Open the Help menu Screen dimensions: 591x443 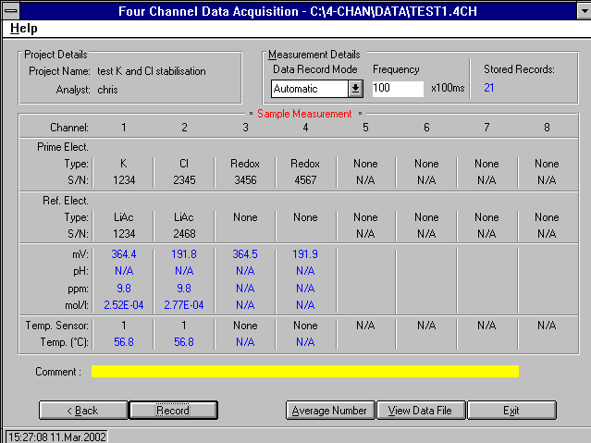(x=24, y=29)
